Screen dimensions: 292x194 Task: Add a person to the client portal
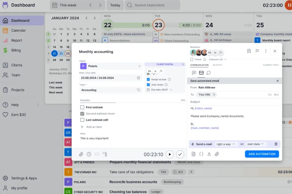tap(161, 71)
